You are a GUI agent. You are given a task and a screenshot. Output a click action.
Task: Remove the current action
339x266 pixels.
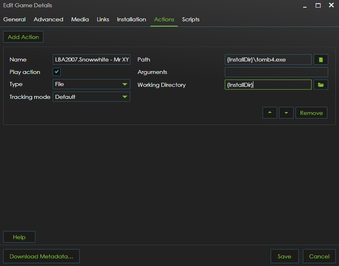click(311, 113)
